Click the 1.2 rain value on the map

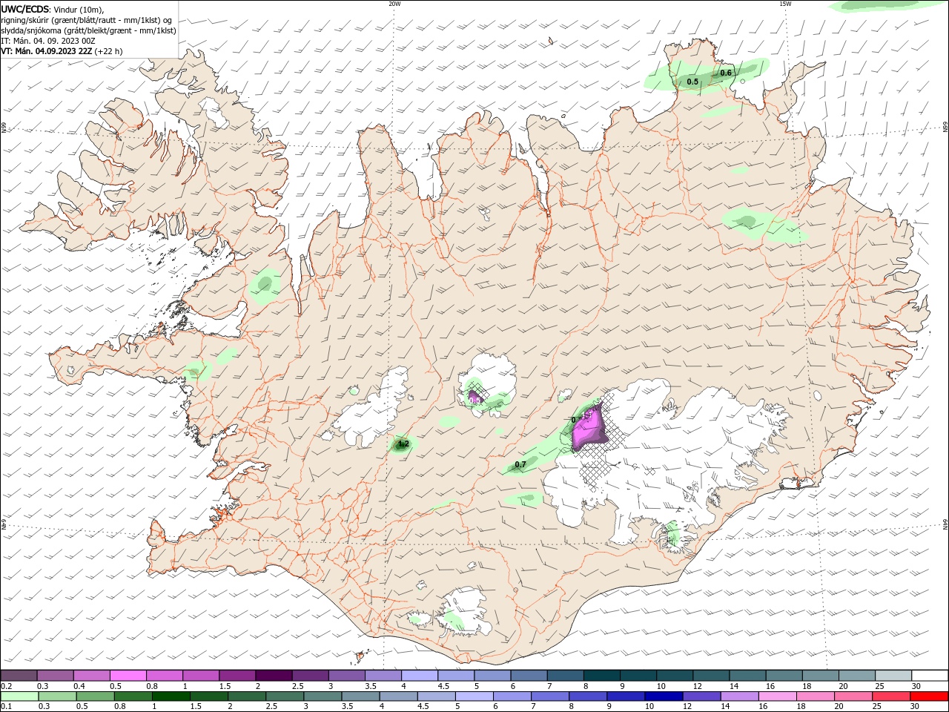pos(403,444)
